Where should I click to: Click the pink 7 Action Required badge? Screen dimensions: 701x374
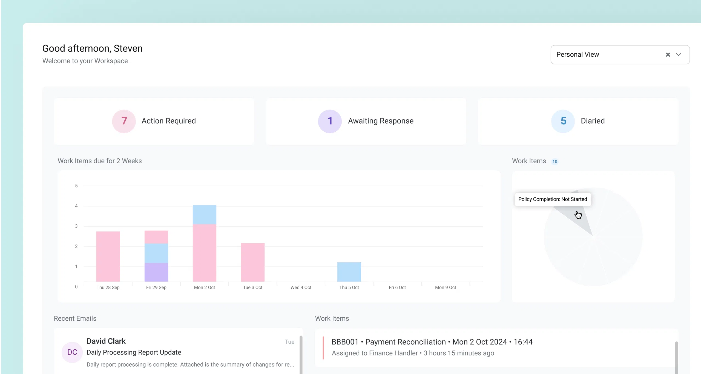coord(124,121)
